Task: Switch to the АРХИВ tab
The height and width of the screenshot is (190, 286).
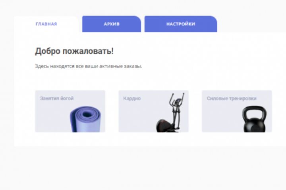Action: point(112,24)
